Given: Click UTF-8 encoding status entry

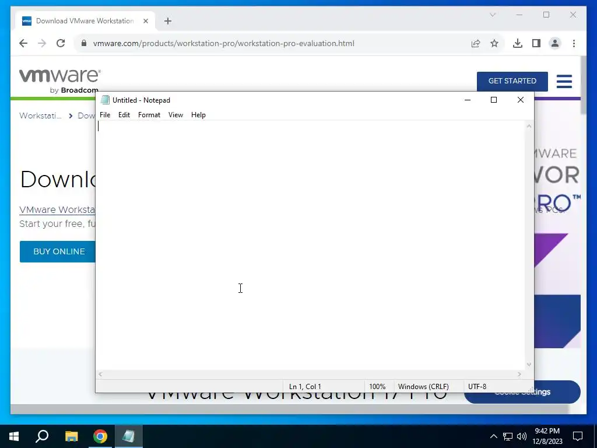Looking at the screenshot, I should point(477,386).
